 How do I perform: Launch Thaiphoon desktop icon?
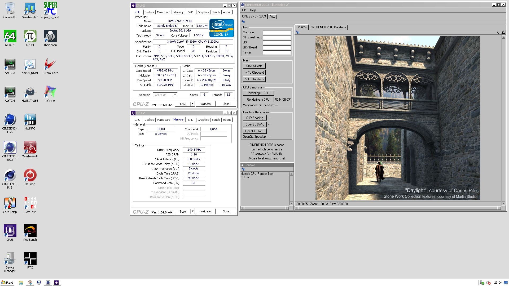[50, 38]
